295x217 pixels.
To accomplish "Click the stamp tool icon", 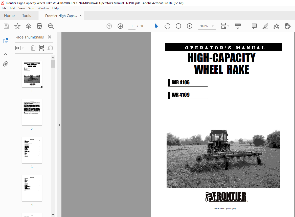I will coord(287,26).
